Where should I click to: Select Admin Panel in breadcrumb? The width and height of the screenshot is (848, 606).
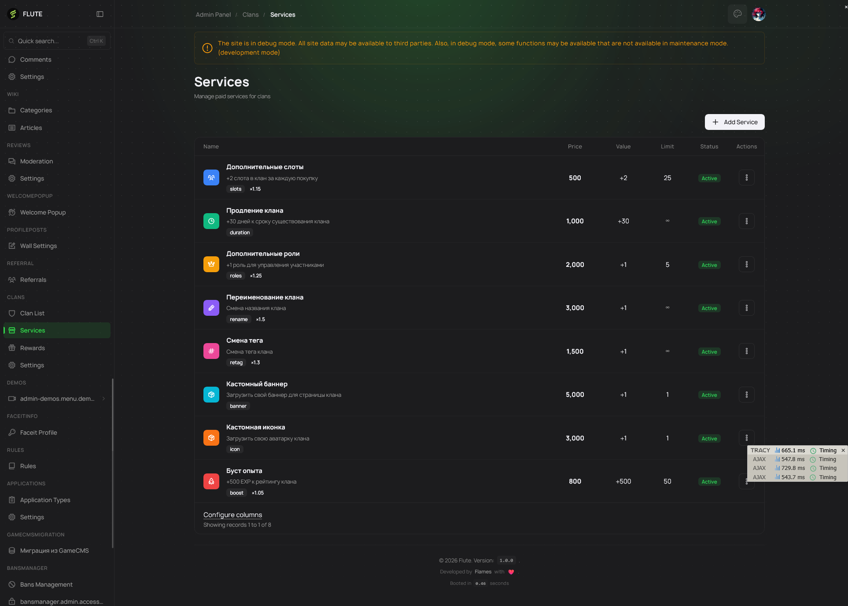[213, 15]
